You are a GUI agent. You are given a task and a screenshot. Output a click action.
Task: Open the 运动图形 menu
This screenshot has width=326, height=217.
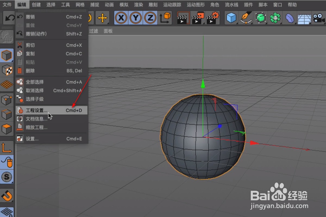[x=196, y=5]
